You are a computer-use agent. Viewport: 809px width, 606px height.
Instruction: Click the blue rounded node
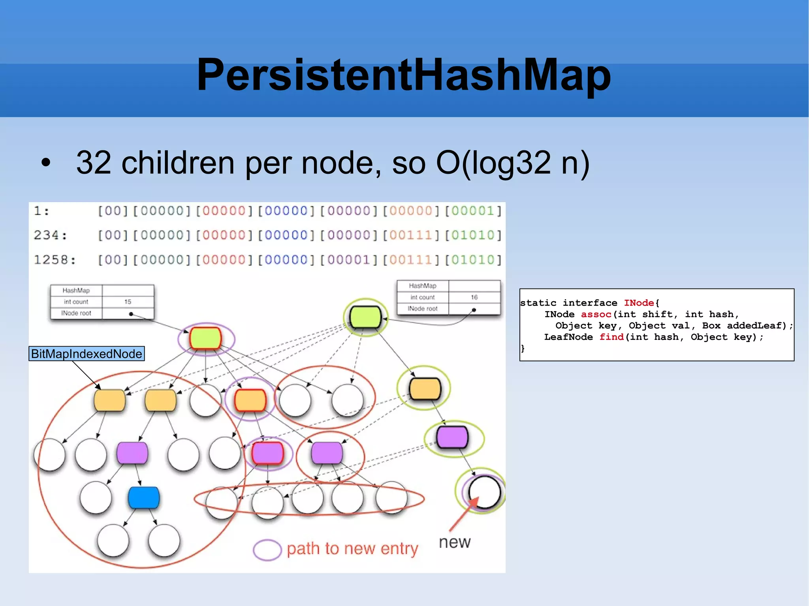click(x=144, y=498)
